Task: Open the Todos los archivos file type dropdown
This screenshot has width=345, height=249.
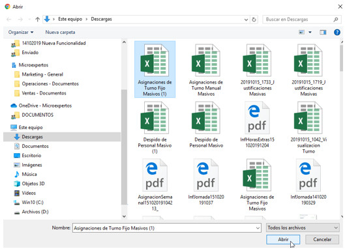Action: click(x=303, y=227)
